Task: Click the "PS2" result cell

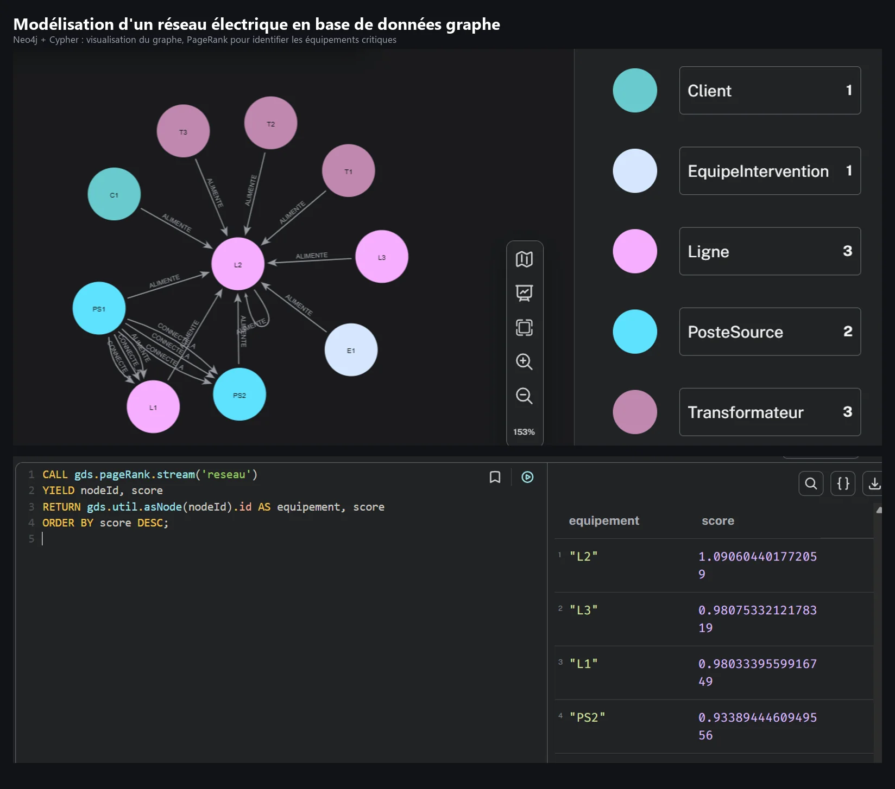Action: [587, 718]
